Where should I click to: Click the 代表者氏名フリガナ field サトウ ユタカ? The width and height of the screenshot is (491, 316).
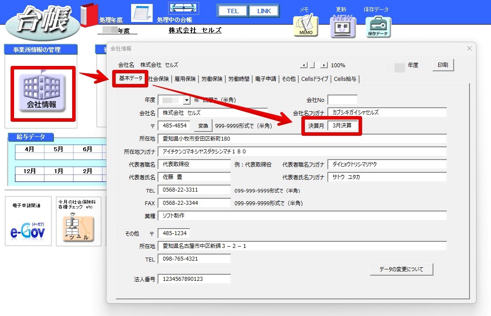pos(387,177)
